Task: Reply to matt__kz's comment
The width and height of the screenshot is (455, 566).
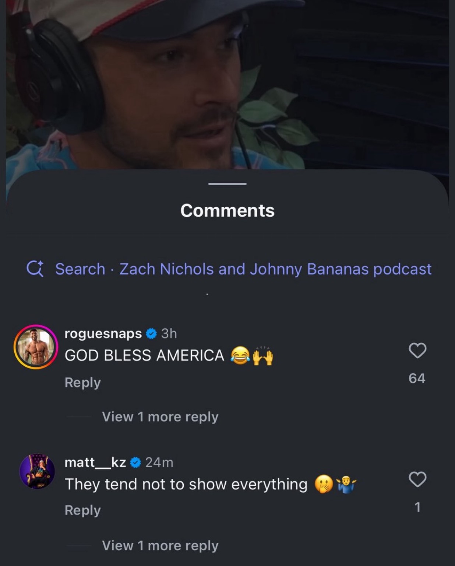Action: [82, 510]
